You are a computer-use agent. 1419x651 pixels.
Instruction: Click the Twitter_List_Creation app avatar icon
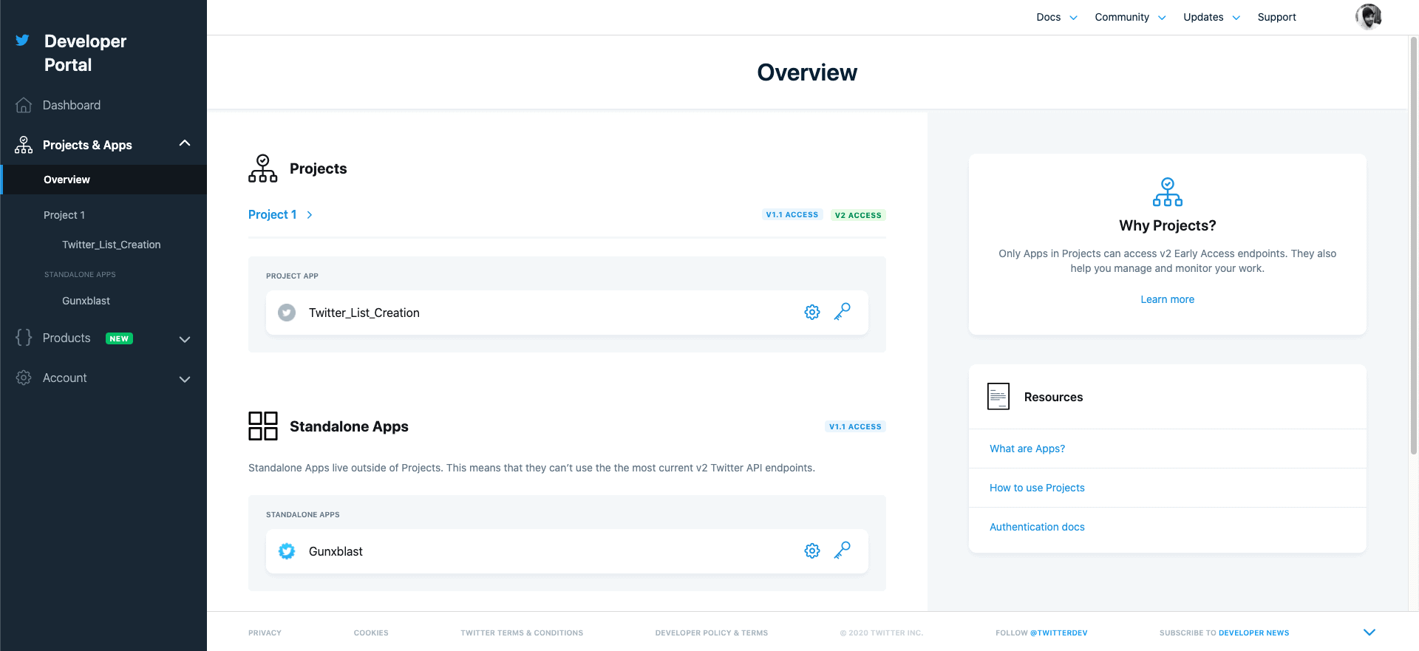pos(287,313)
